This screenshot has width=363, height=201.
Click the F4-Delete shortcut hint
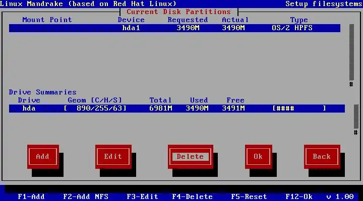193,197
